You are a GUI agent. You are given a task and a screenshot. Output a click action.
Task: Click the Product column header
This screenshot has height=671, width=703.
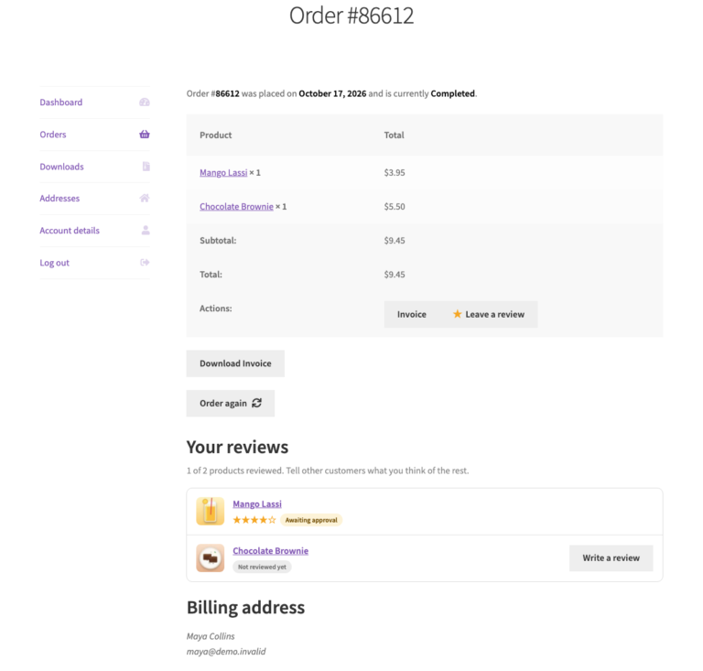pos(216,135)
